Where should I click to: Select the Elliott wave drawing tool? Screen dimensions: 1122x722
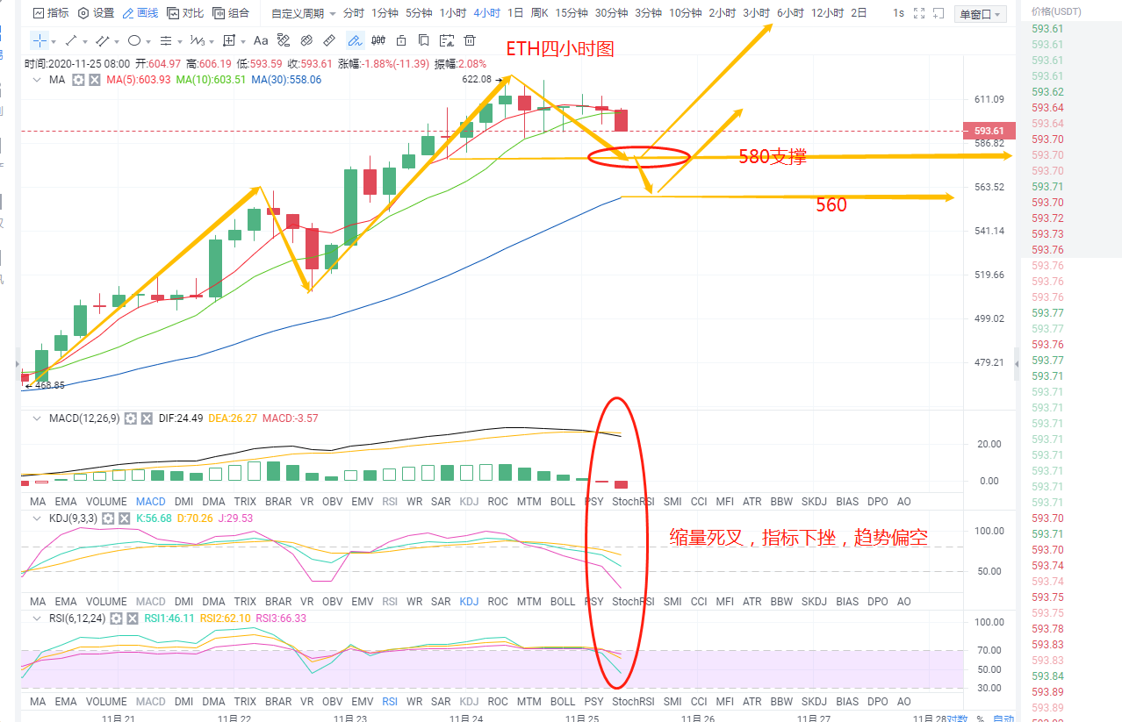pyautogui.click(x=197, y=40)
